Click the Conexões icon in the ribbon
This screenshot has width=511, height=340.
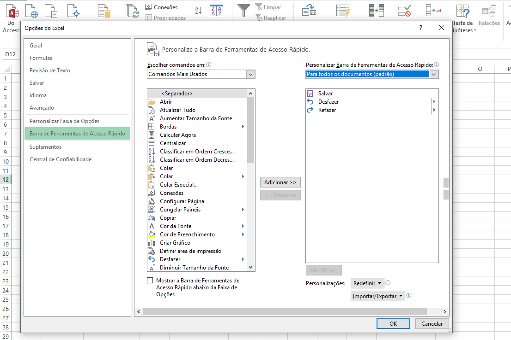[x=149, y=7]
